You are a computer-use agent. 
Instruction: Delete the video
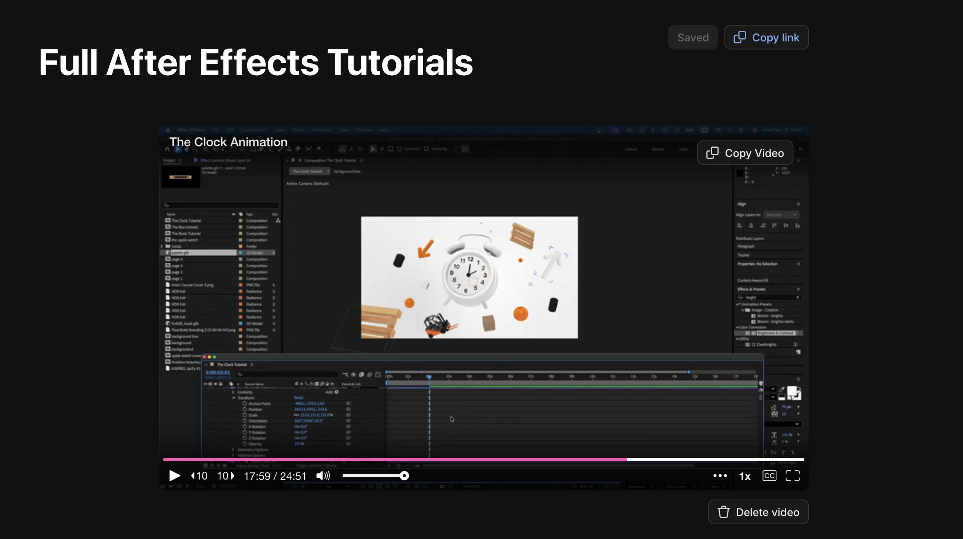click(x=758, y=512)
